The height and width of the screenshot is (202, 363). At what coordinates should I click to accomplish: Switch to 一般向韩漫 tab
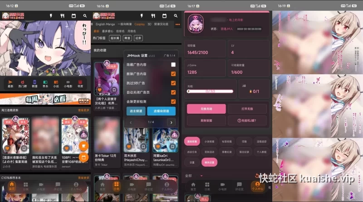click(x=124, y=24)
